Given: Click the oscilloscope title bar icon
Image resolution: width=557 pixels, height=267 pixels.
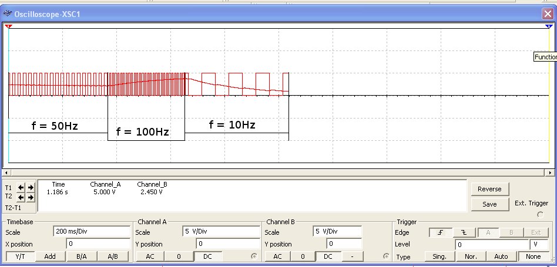Looking at the screenshot, I should (x=7, y=14).
